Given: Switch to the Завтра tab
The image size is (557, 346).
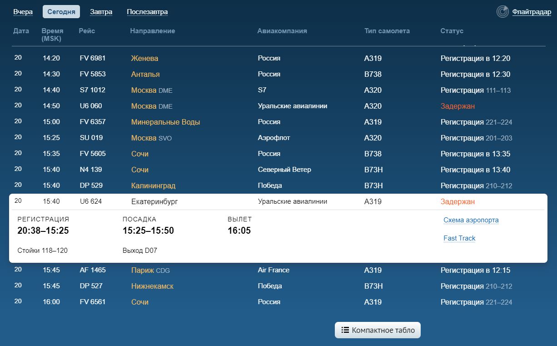Looking at the screenshot, I should pos(101,12).
